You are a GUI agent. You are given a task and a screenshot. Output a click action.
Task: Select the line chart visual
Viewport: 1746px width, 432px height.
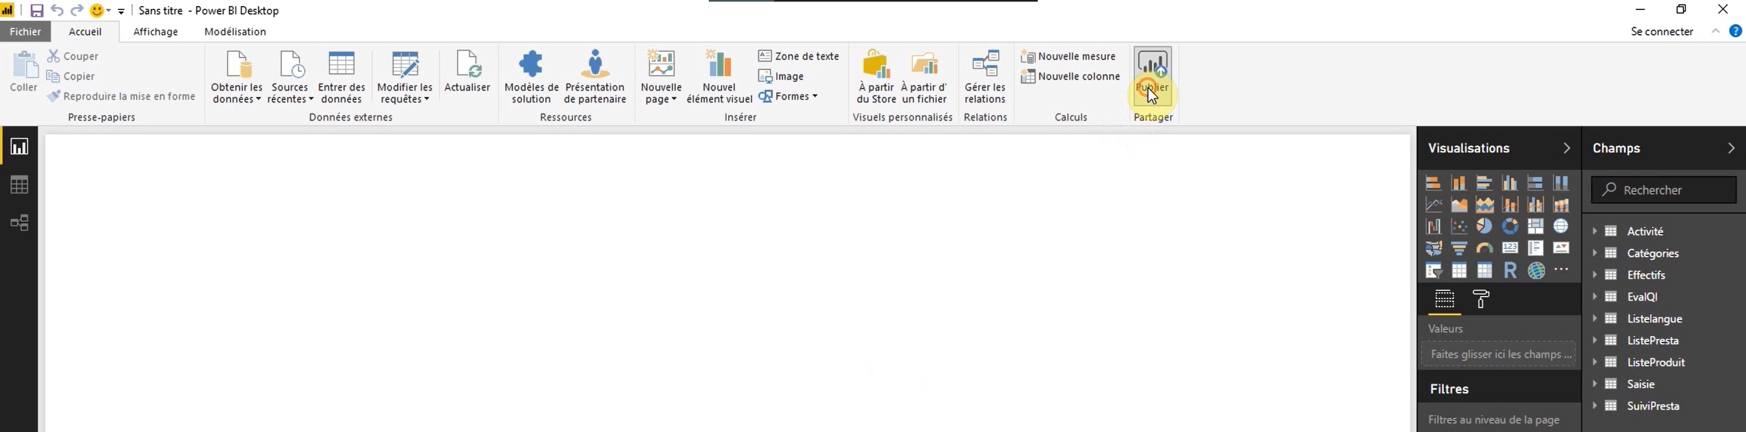point(1433,205)
